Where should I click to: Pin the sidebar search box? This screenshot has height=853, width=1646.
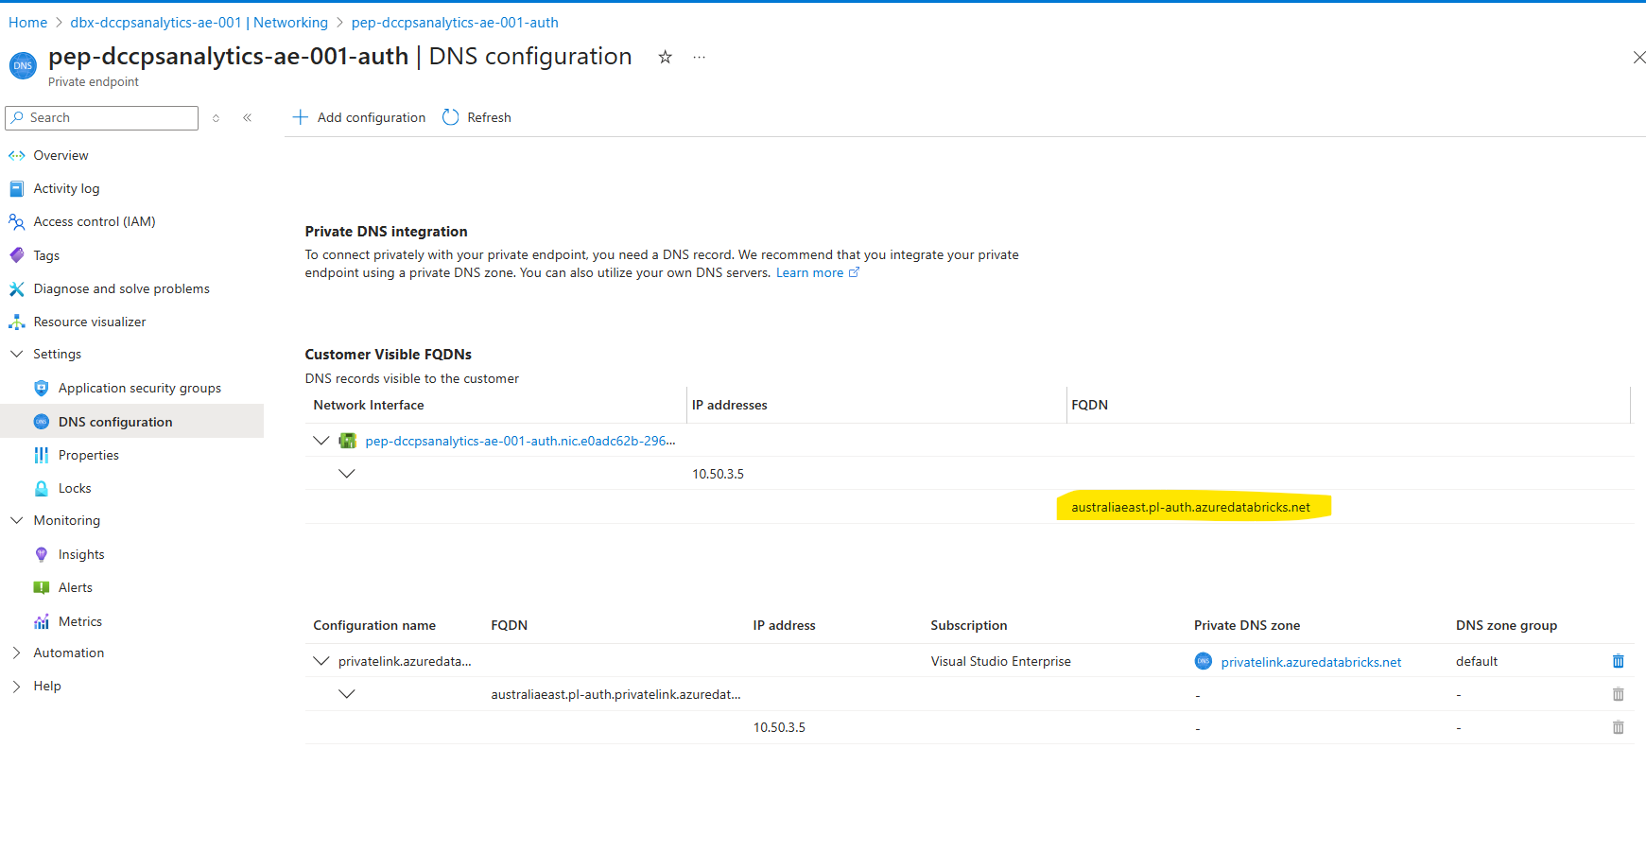[216, 117]
